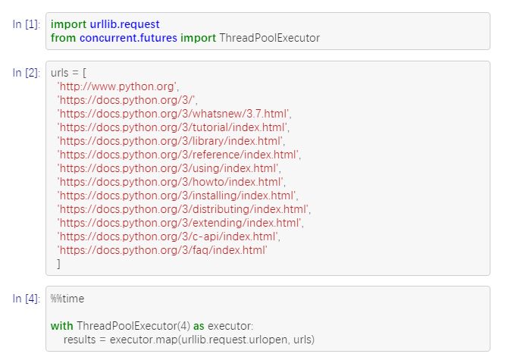Click the In [4] cell prompt

27,299
